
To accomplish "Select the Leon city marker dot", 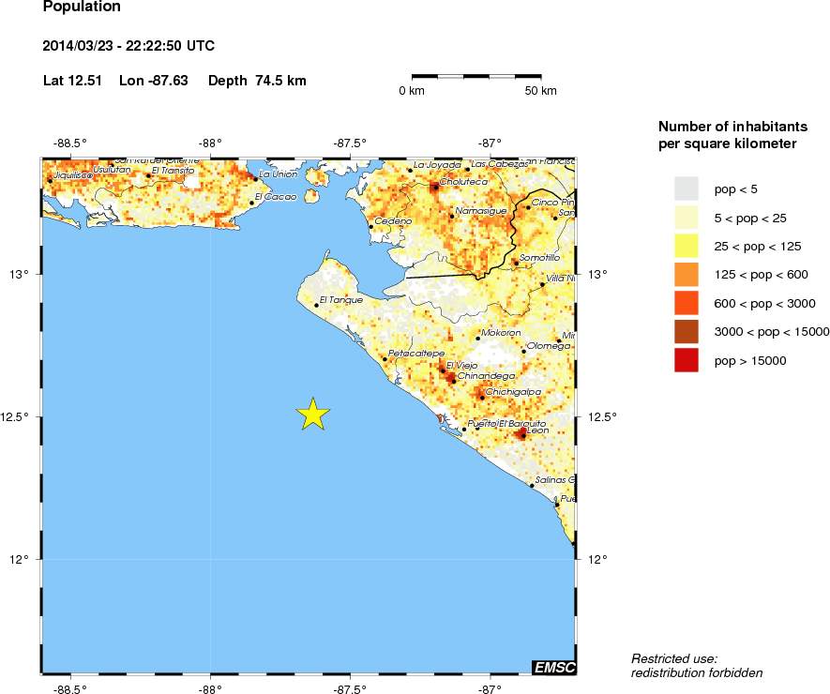I will tap(522, 434).
